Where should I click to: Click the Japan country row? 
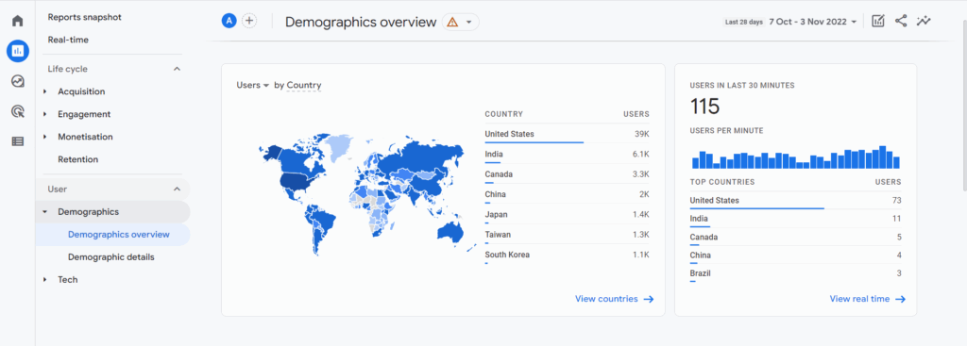567,214
